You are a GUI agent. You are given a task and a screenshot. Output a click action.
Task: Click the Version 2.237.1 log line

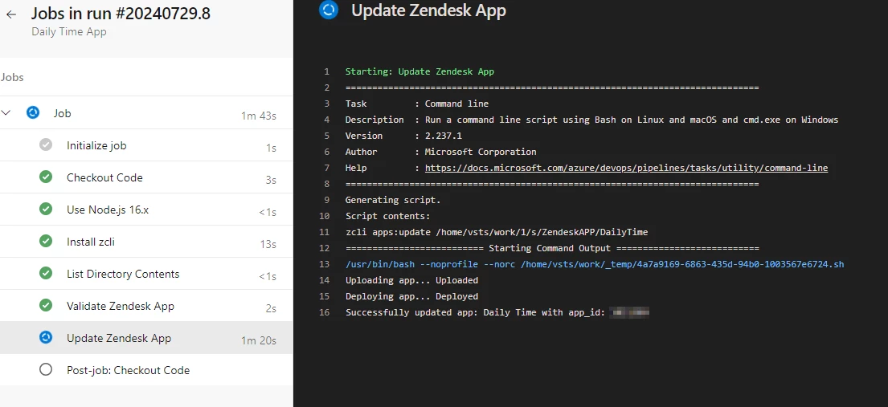click(403, 136)
